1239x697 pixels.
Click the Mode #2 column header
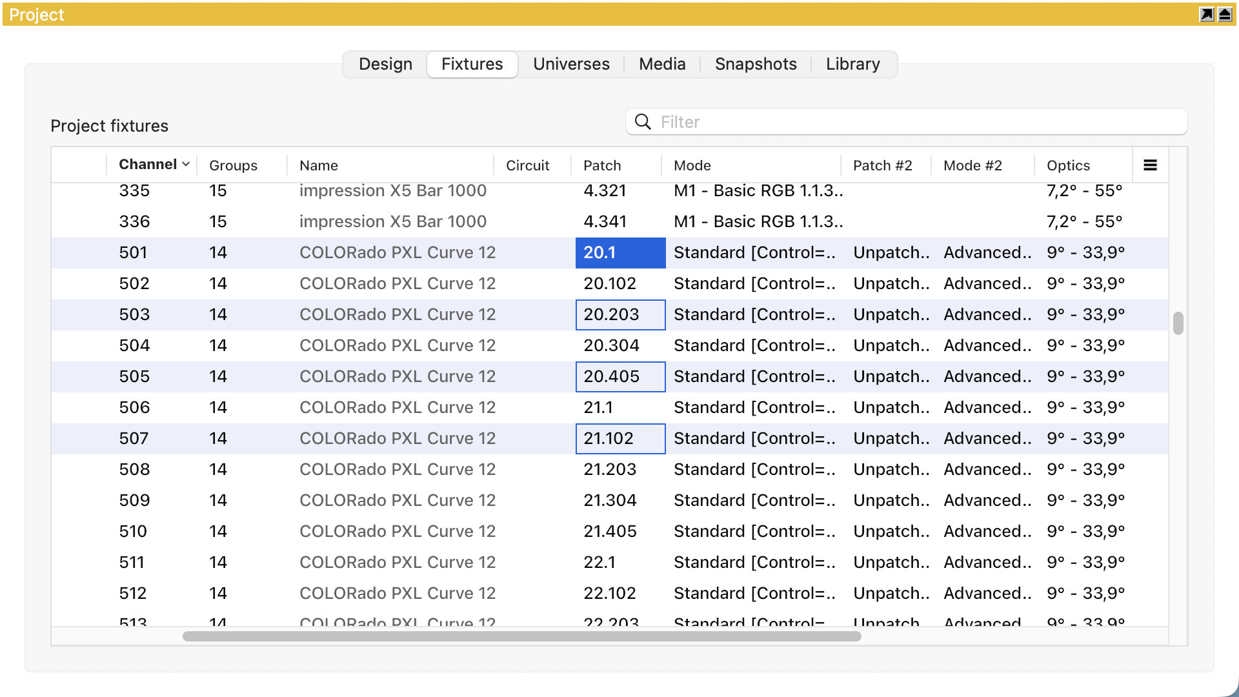click(972, 165)
